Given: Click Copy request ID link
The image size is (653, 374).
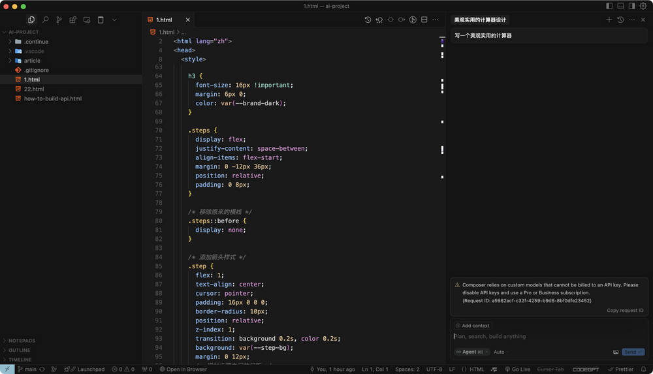Looking at the screenshot, I should (x=624, y=311).
